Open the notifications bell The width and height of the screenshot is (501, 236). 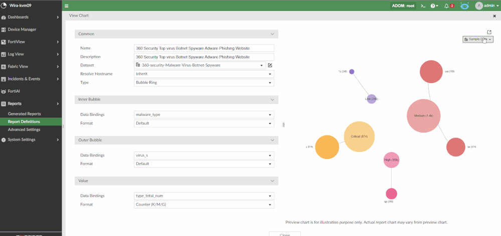point(448,6)
